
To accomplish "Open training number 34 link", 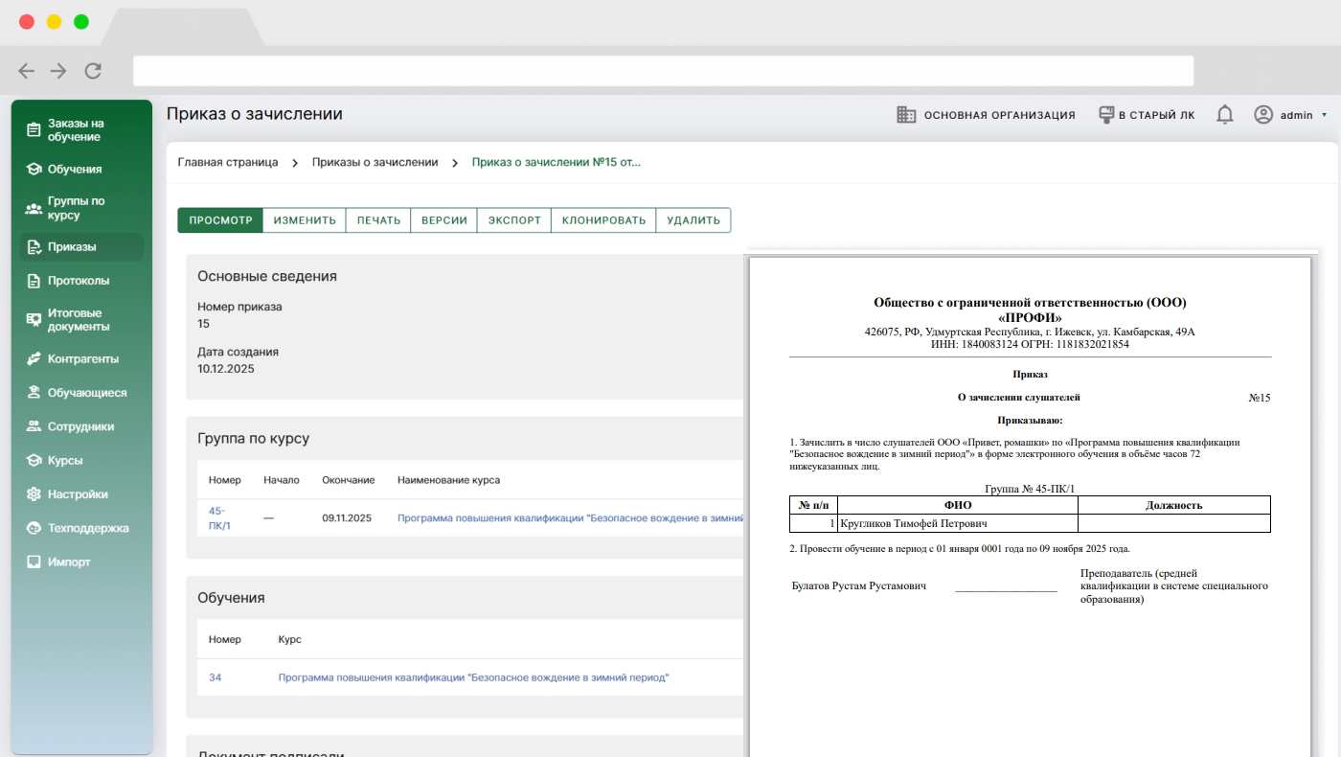I will 215,677.
